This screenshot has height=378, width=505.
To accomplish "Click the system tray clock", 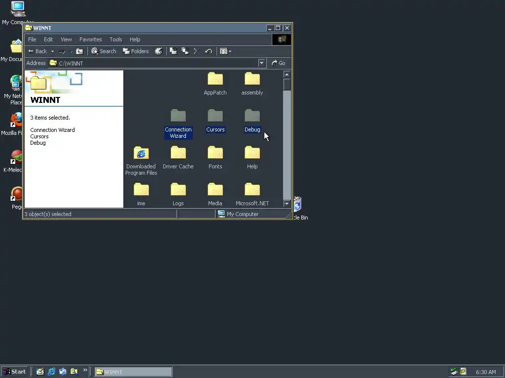I will (486, 372).
